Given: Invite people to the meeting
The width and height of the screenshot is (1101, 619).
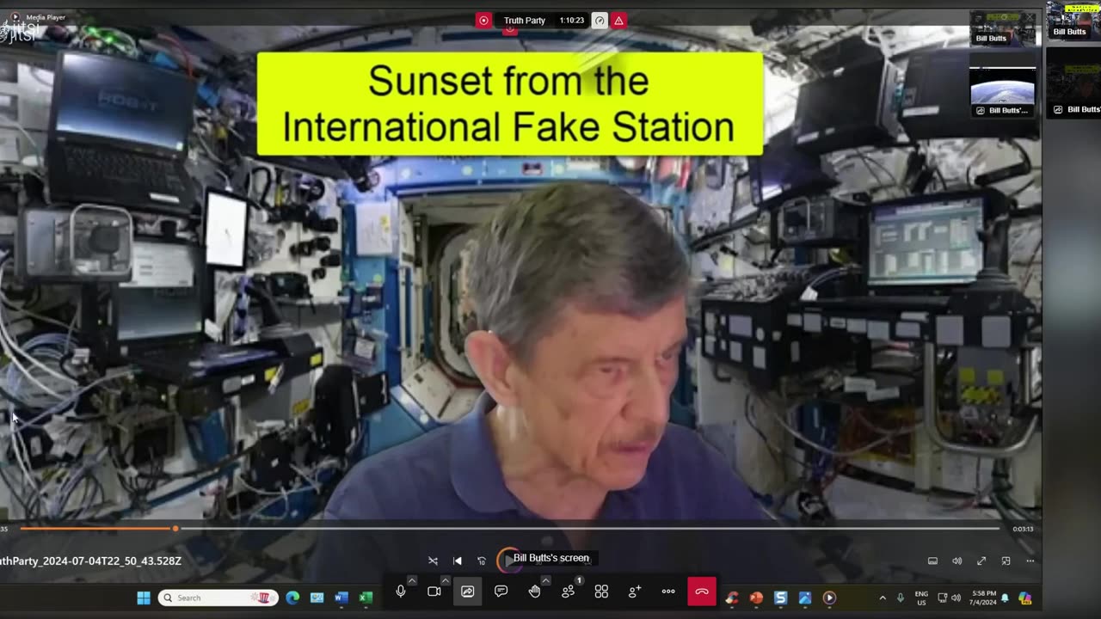Looking at the screenshot, I should click(635, 591).
